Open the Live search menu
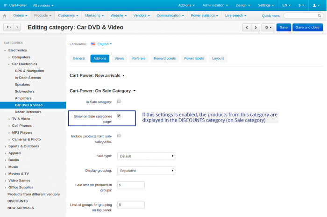The height and width of the screenshot is (217, 327). pos(235,15)
